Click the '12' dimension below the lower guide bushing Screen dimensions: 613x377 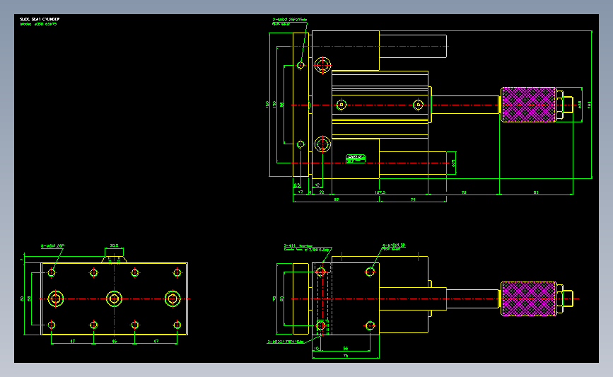pos(317,185)
